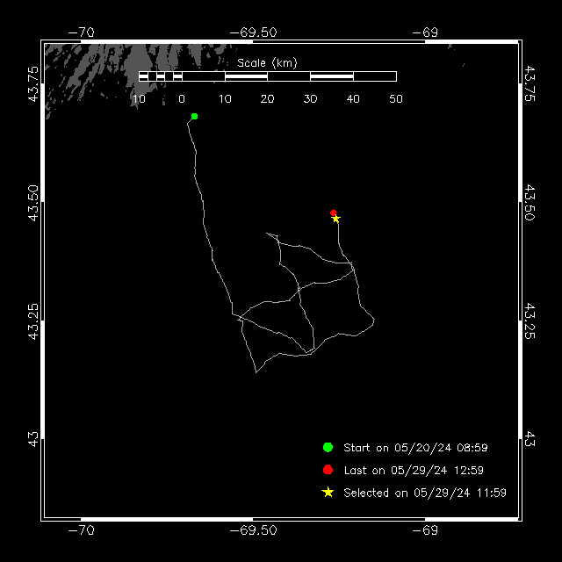Click the 50 label under the scale bar
The image size is (562, 562).
(x=396, y=98)
